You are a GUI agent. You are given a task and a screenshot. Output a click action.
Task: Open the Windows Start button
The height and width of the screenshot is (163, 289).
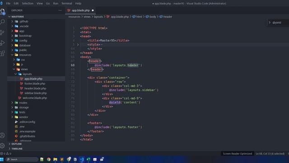pos(2,159)
